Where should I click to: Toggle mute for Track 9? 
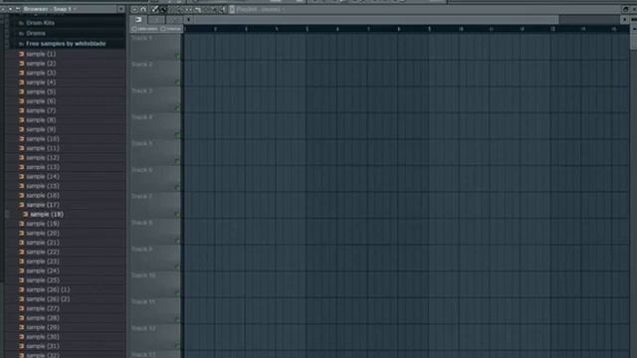coord(177,267)
